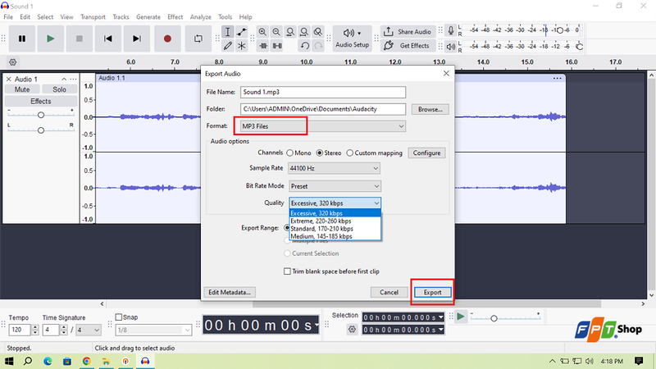
Task: Open the Snap 1/8 dropdown
Action: click(153, 330)
